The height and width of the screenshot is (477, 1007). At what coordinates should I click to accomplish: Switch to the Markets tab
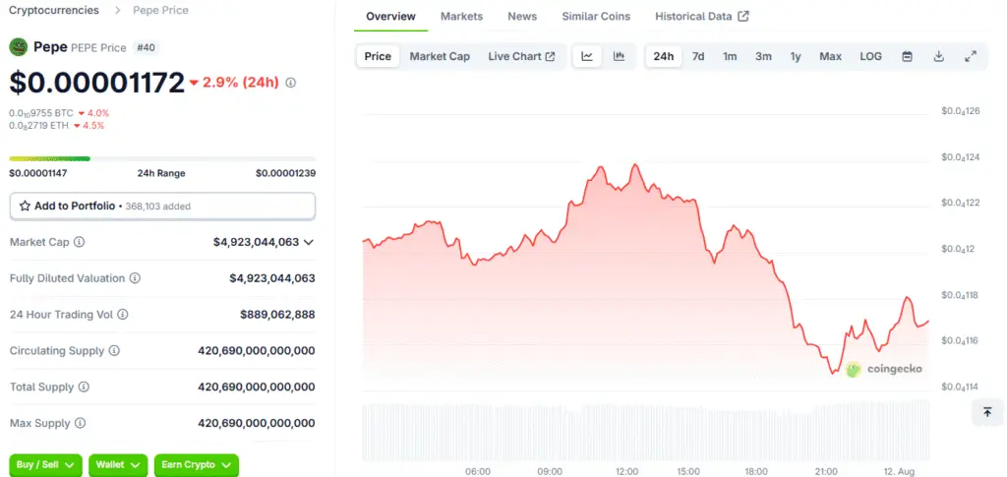(461, 17)
